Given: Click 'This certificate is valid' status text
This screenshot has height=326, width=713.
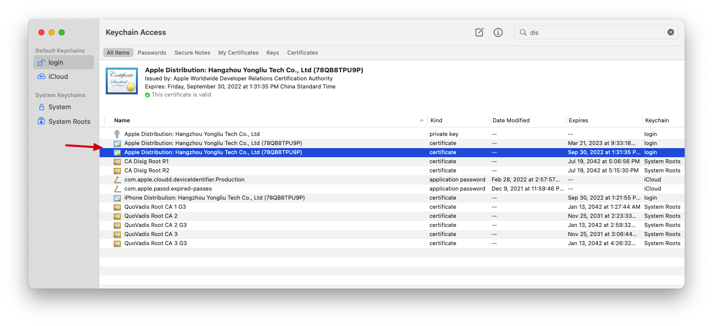Looking at the screenshot, I should pos(181,95).
